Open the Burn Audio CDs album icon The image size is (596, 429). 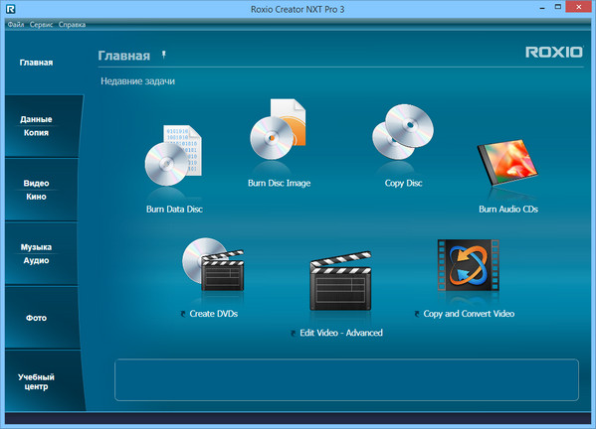pyautogui.click(x=507, y=162)
